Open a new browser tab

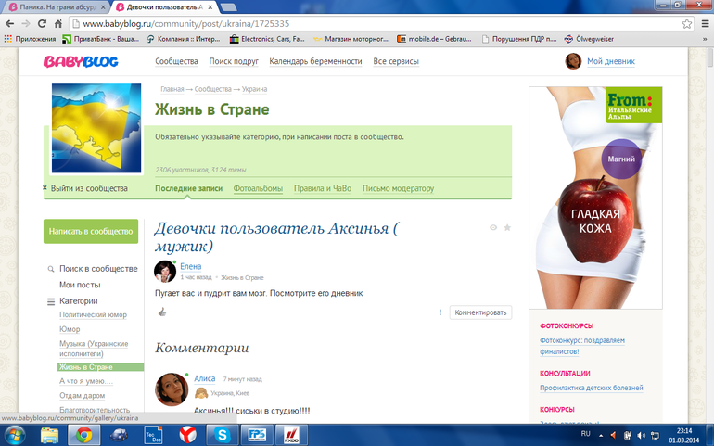[x=228, y=7]
